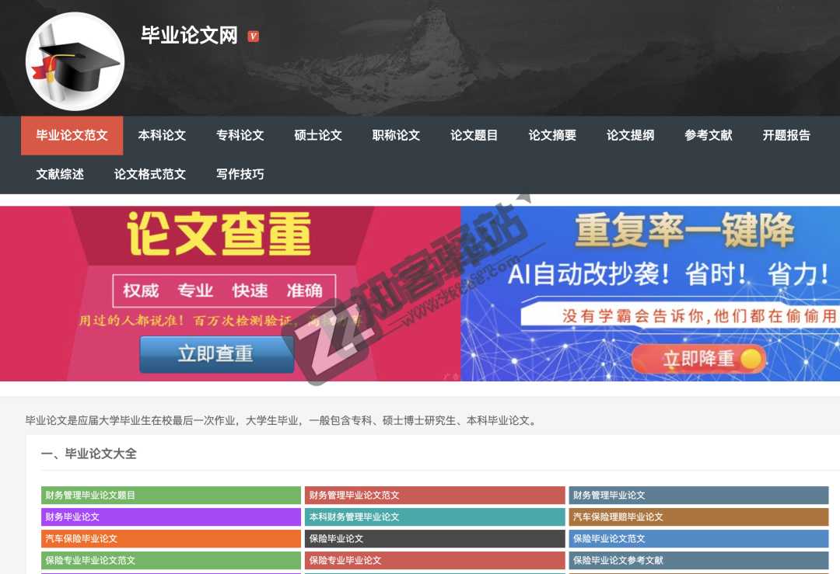Open the 毕业论文范文 navigation tab
This screenshot has width=840, height=574.
[72, 135]
